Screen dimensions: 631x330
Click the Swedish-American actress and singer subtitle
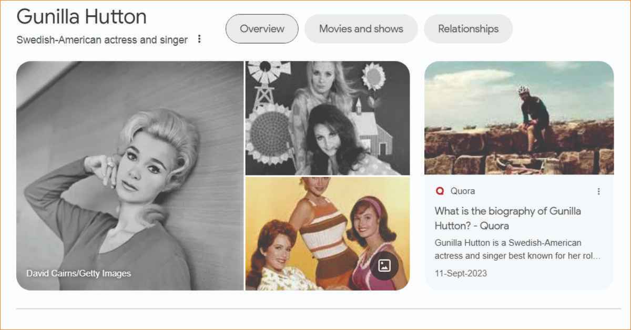(x=102, y=40)
